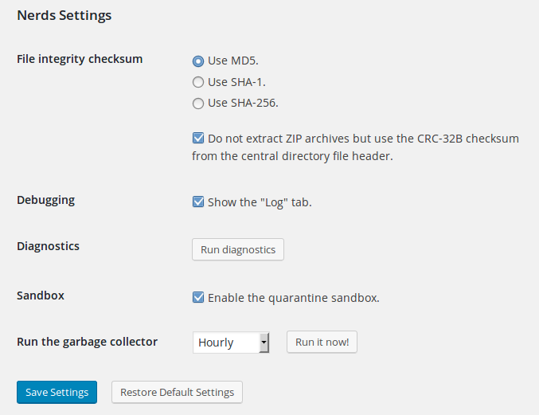Save the settings with "Save Settings"
Screen dimensions: 539x415
(57, 392)
